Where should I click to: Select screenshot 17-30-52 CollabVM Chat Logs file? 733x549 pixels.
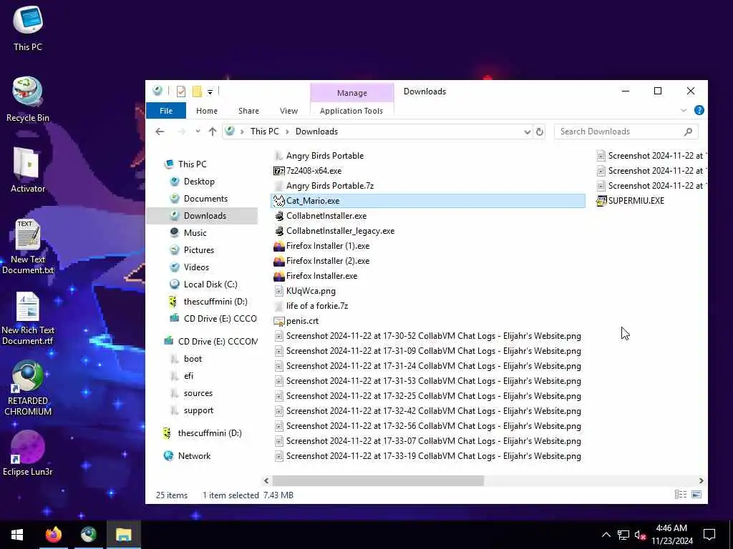[433, 336]
